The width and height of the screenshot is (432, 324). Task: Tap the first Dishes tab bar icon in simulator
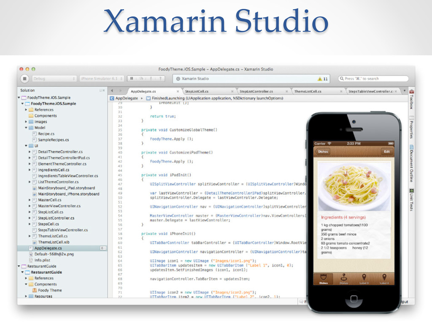pyautogui.click(x=324, y=279)
